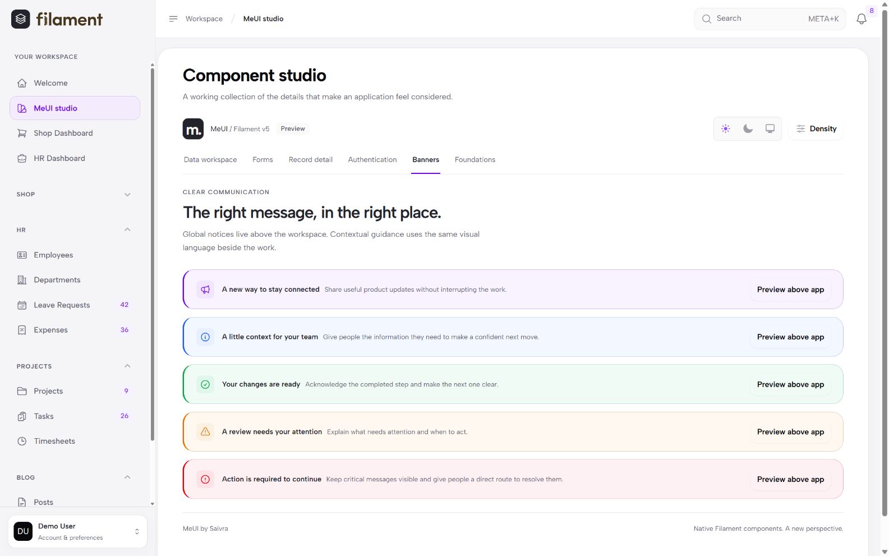Screen dimensions: 889x556
Task: Click 'MeUI by Saivra' footer text
Action: pyautogui.click(x=205, y=529)
